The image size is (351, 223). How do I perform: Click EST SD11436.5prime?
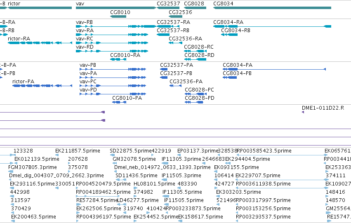(x=121, y=180)
